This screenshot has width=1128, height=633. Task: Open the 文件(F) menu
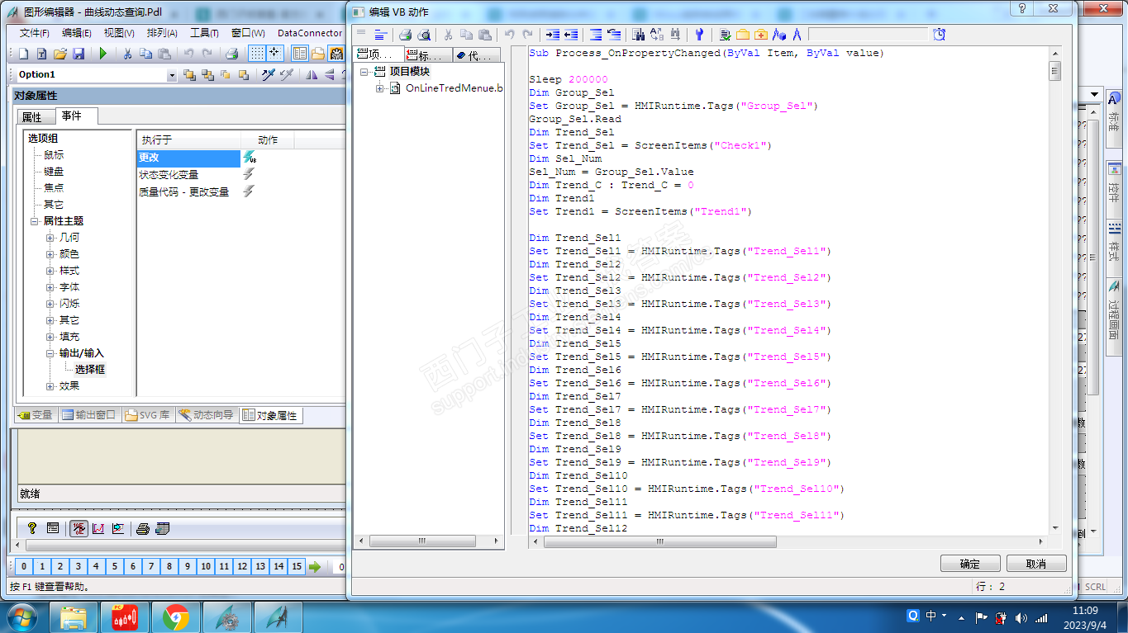point(35,33)
